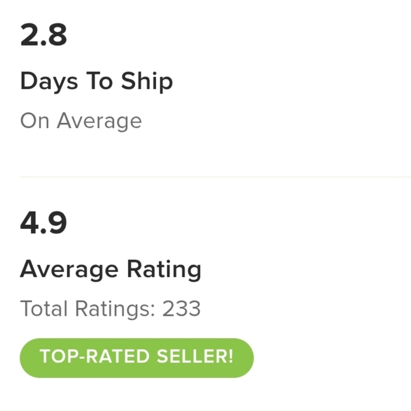
Task: Open the Average Rating heading
Action: (111, 270)
